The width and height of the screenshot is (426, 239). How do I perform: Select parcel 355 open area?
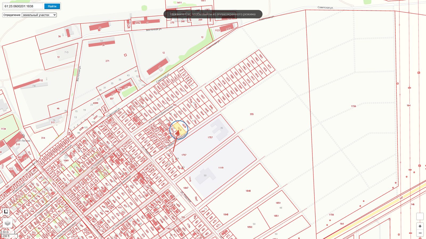point(252,114)
